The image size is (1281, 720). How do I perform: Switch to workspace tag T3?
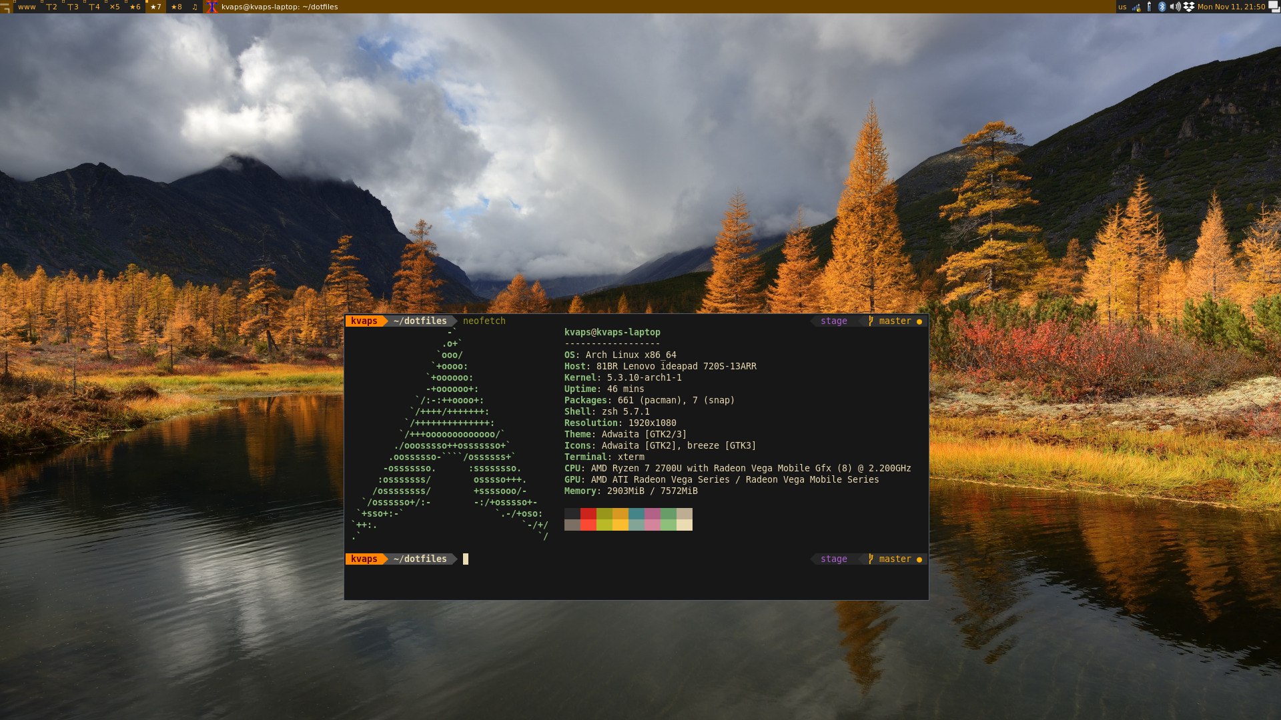[x=72, y=7]
